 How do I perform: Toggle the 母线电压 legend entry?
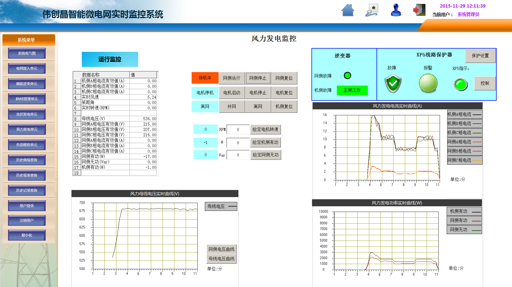pyautogui.click(x=221, y=206)
